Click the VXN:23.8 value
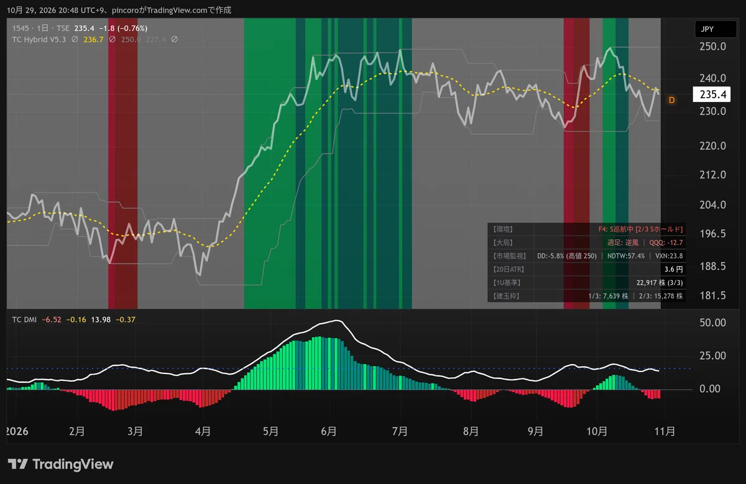The height and width of the screenshot is (484, 746). (x=668, y=256)
